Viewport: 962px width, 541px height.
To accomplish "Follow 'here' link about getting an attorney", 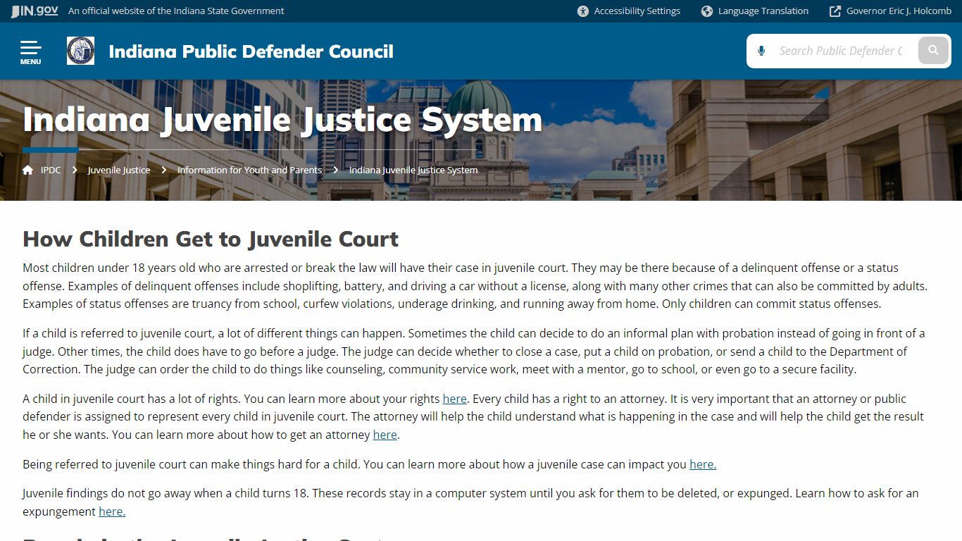I will [x=385, y=435].
